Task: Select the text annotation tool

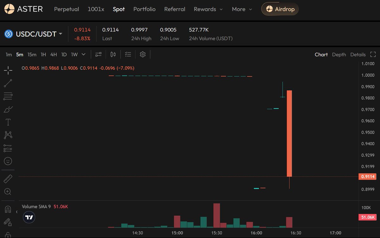Action: tap(8, 122)
